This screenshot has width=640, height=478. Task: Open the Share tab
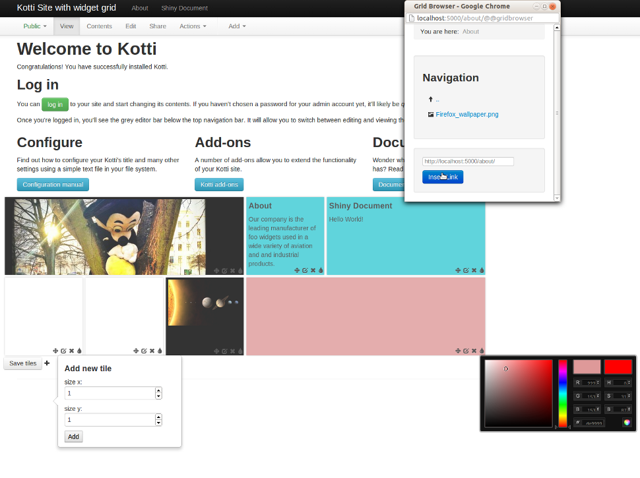(158, 26)
